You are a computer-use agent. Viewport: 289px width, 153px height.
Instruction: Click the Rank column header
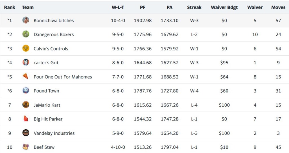pyautogui.click(x=10, y=8)
